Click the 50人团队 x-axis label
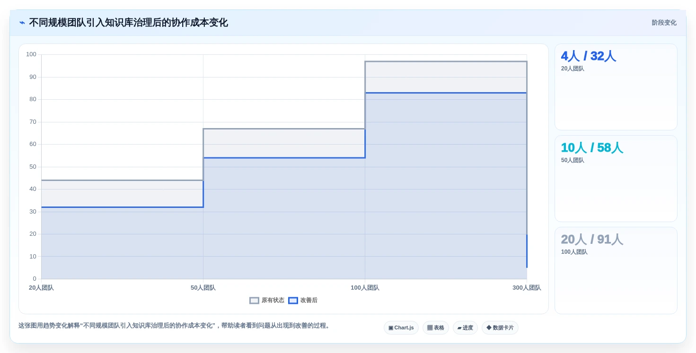Viewport: 696px width, 353px height. coord(203,288)
